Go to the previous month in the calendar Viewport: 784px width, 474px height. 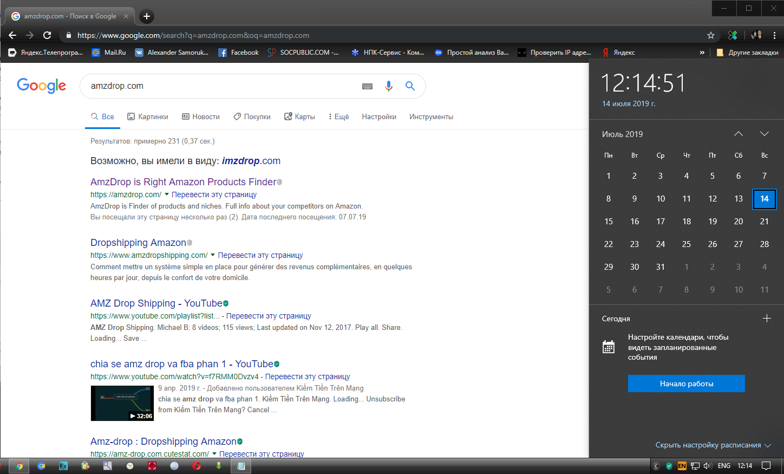pos(739,134)
